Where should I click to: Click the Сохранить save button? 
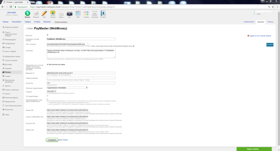click(52, 140)
